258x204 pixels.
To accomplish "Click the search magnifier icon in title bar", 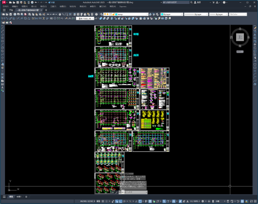I will pos(191,2).
